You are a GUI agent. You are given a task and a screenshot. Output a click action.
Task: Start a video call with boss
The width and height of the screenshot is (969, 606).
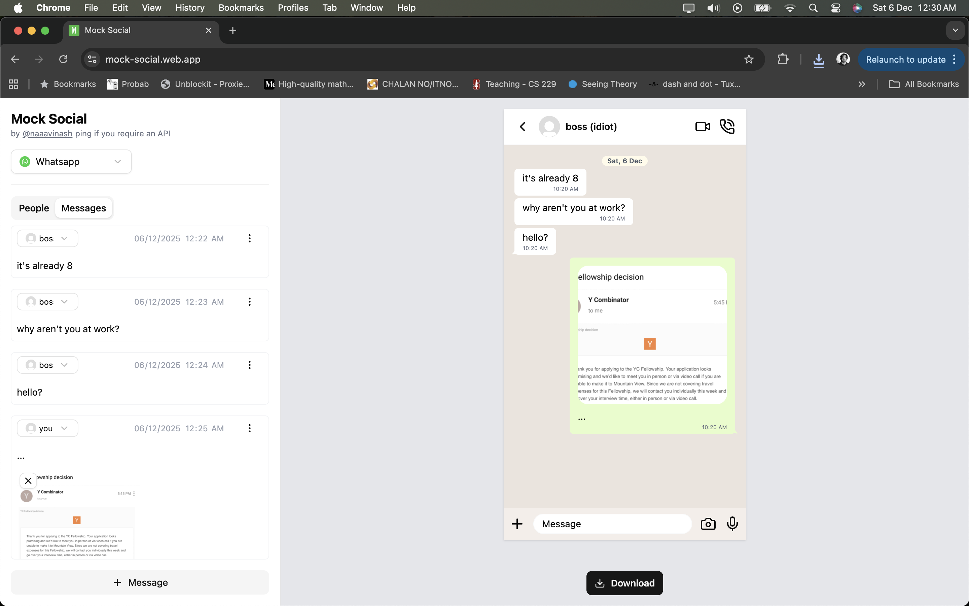click(x=702, y=126)
